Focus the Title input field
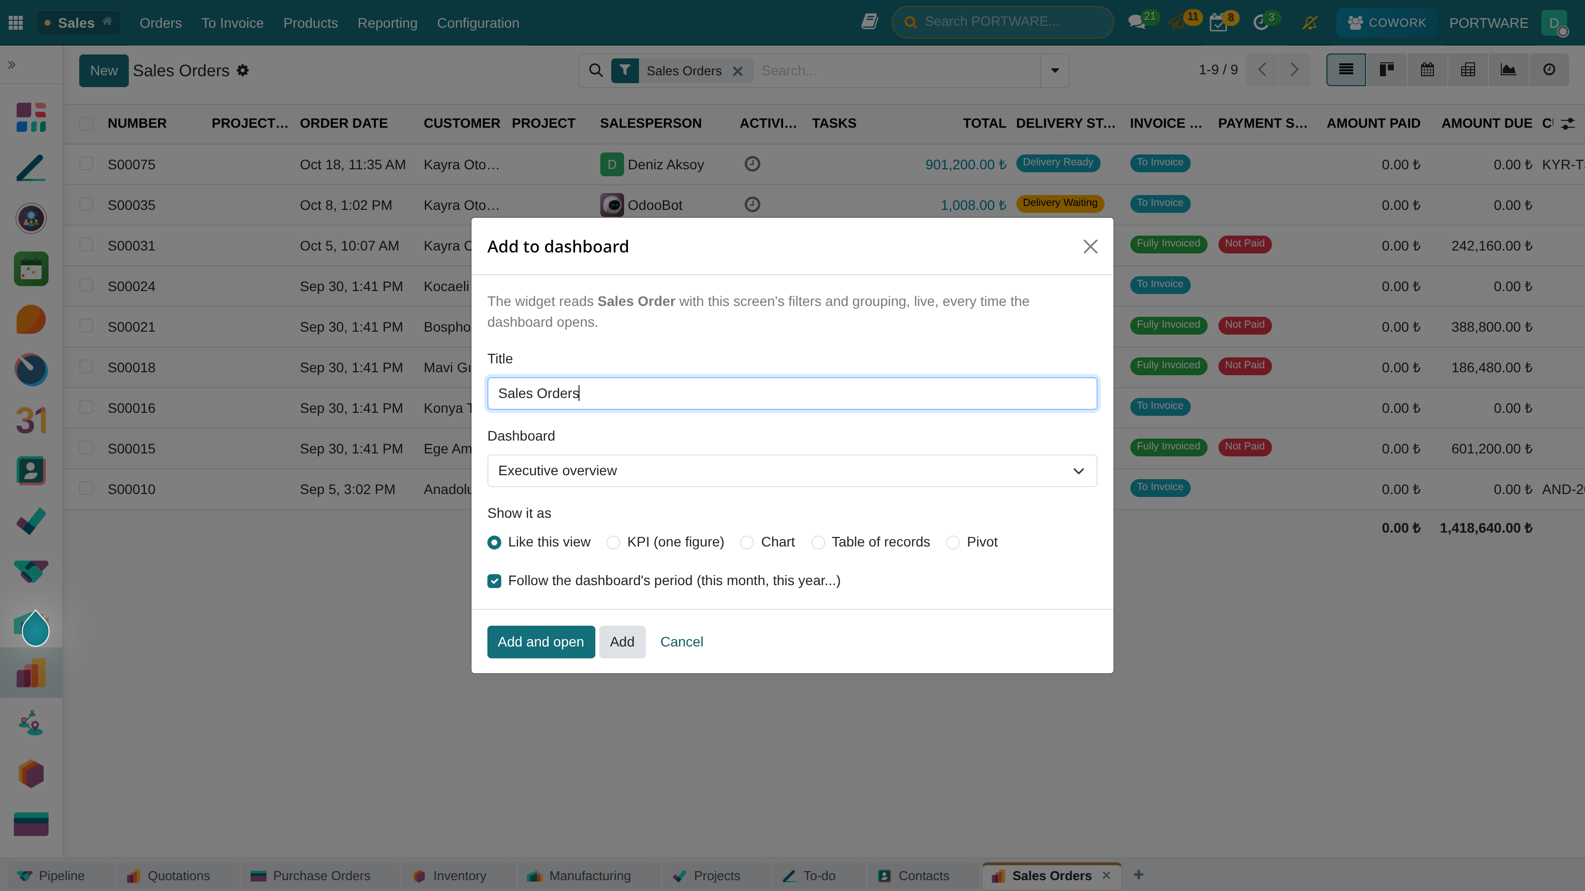Viewport: 1585px width, 891px height. [x=792, y=393]
